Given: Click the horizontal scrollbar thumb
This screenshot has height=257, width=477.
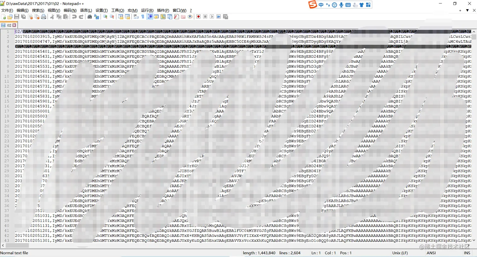Looking at the screenshot, I should (17, 245).
